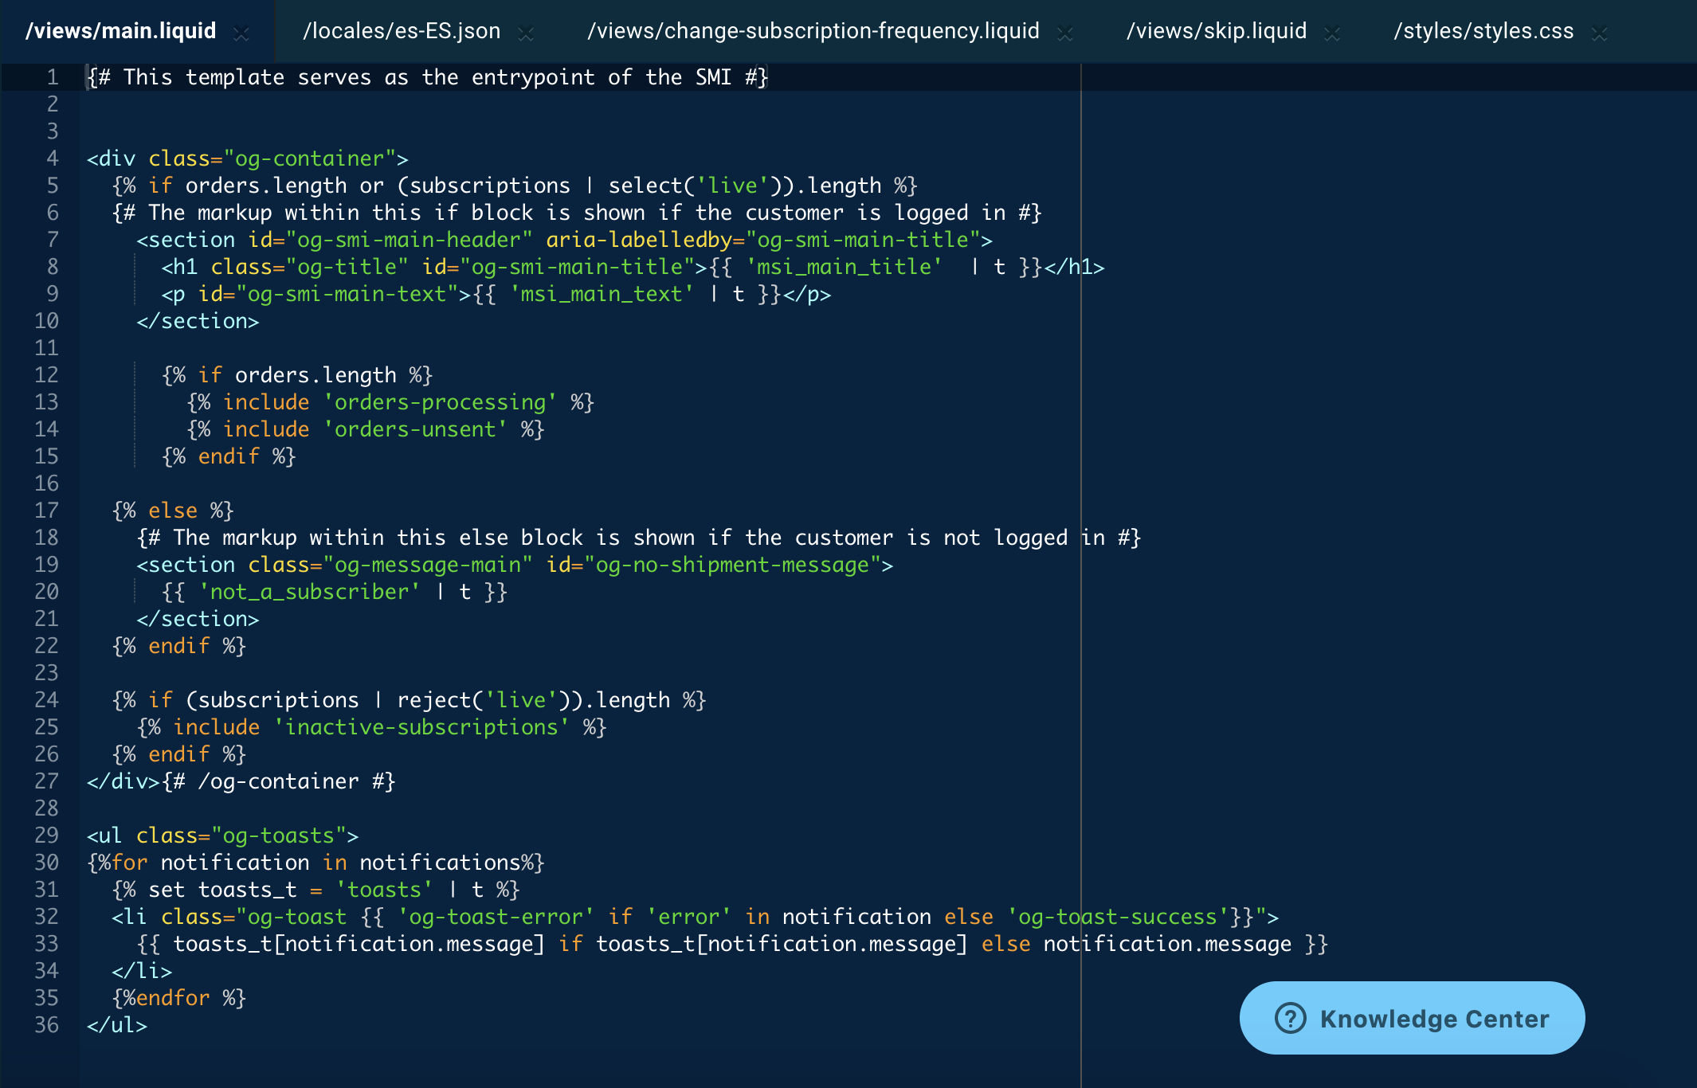Close the /styles/styles.css tab
The height and width of the screenshot is (1088, 1697).
coord(1599,33)
